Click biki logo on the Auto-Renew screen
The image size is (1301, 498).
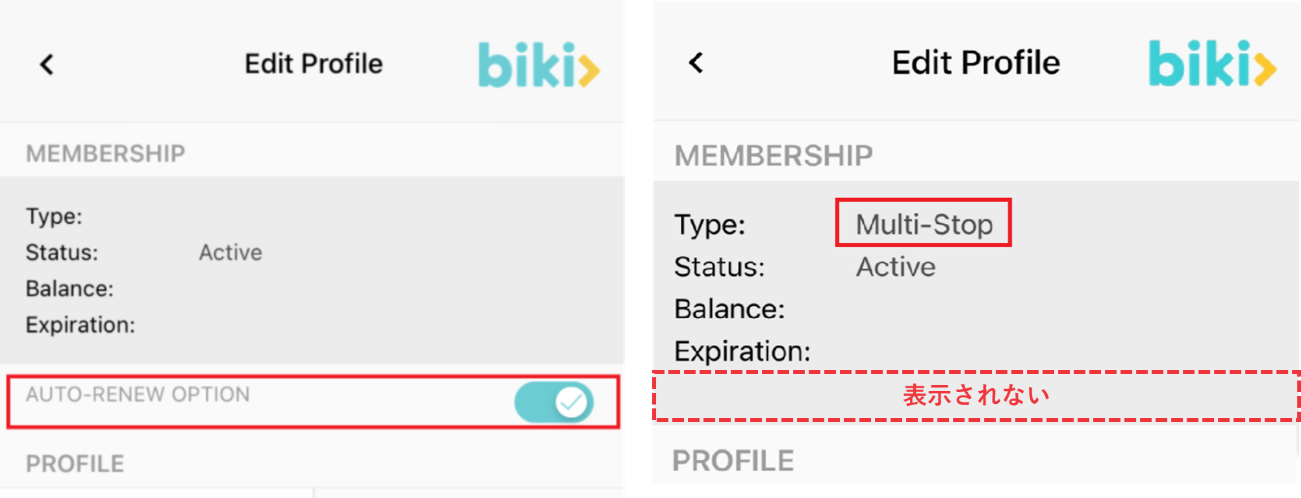pos(538,65)
